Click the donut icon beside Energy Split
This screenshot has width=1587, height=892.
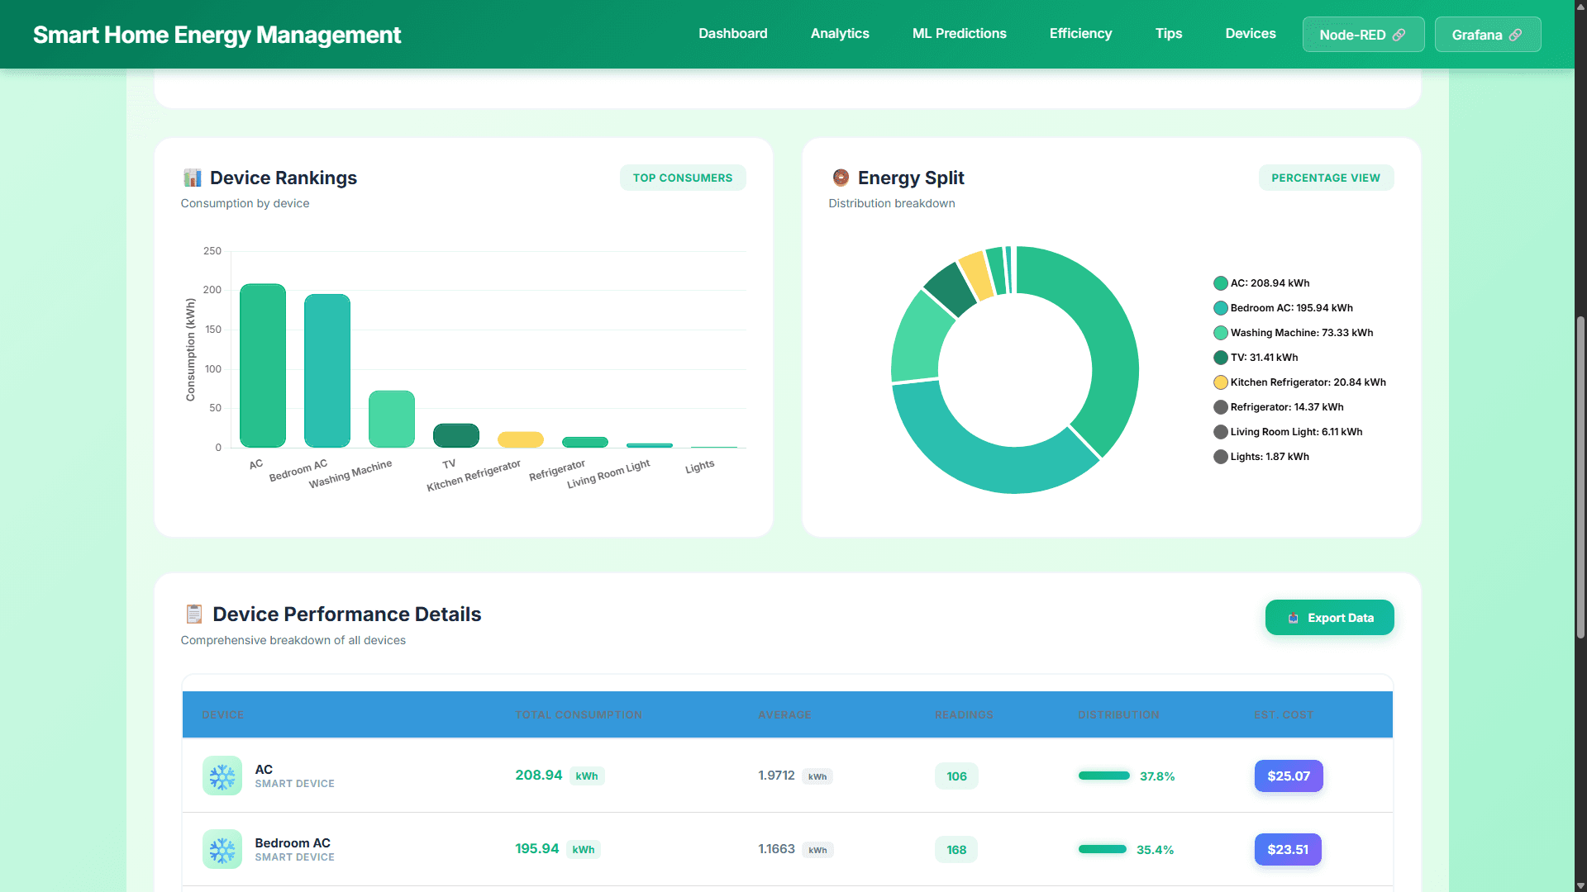(x=841, y=178)
